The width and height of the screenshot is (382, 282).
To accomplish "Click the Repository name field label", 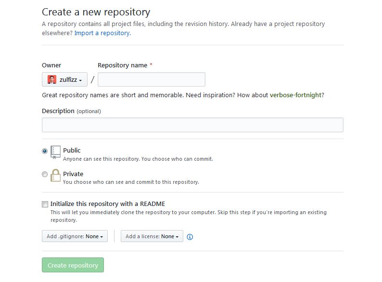I will 123,65.
